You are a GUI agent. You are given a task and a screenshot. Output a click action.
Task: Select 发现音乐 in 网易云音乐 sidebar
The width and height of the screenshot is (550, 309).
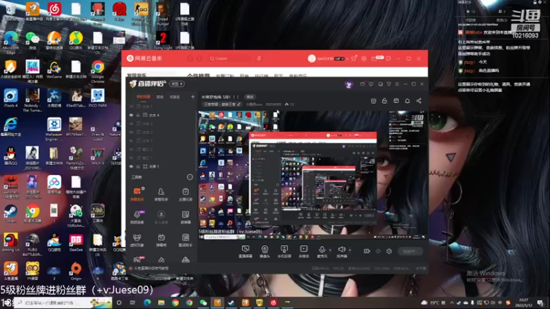pyautogui.click(x=136, y=75)
